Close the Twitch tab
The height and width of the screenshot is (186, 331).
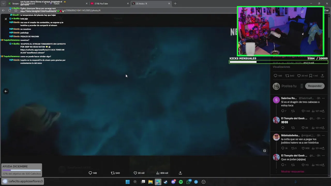click(x=87, y=4)
